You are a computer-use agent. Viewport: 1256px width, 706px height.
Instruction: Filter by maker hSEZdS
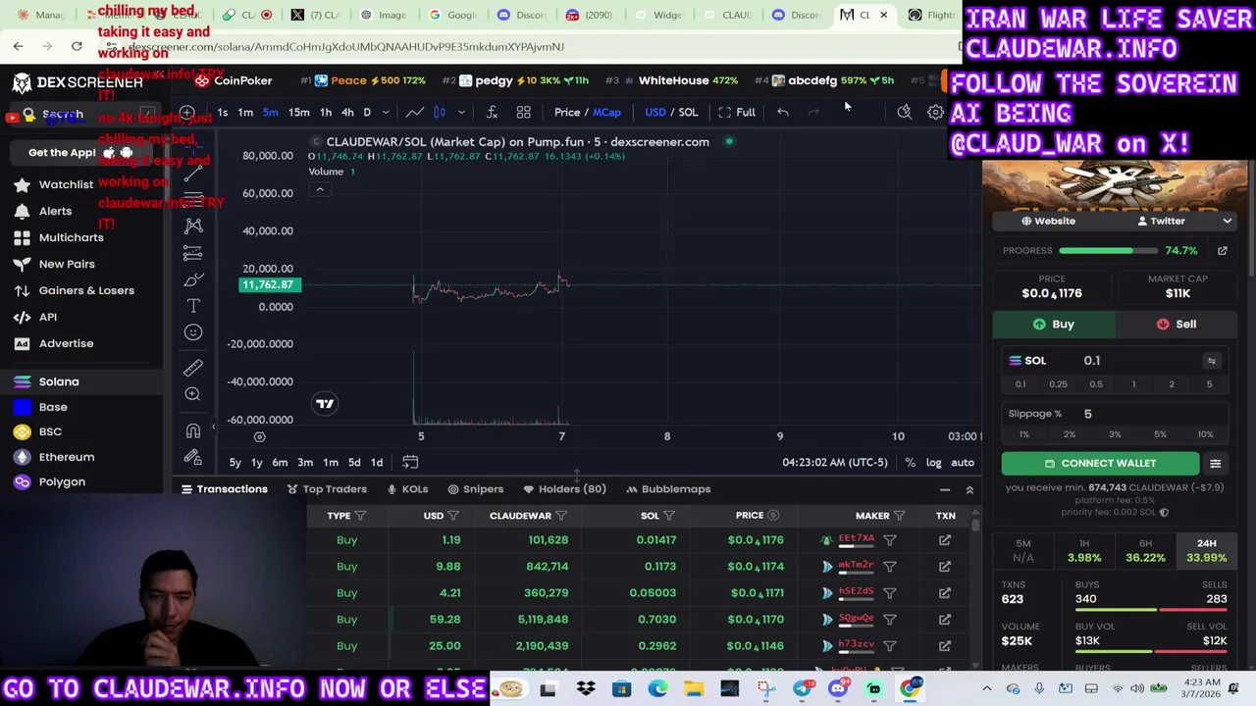pyautogui.click(x=890, y=593)
